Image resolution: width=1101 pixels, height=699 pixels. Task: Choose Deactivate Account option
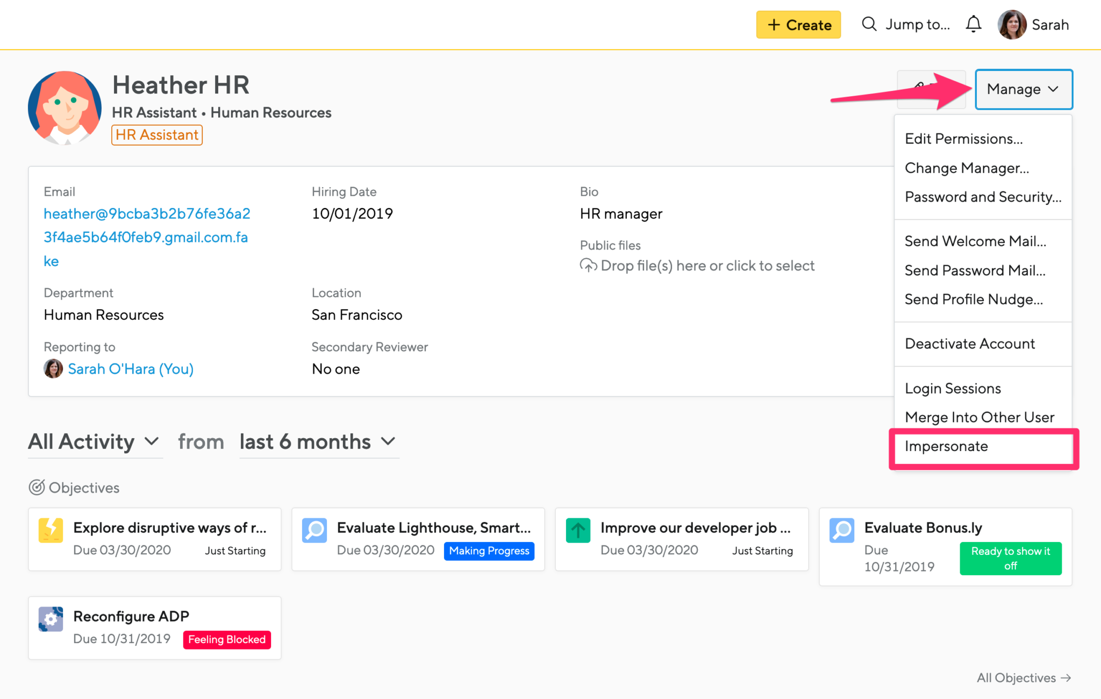(969, 344)
